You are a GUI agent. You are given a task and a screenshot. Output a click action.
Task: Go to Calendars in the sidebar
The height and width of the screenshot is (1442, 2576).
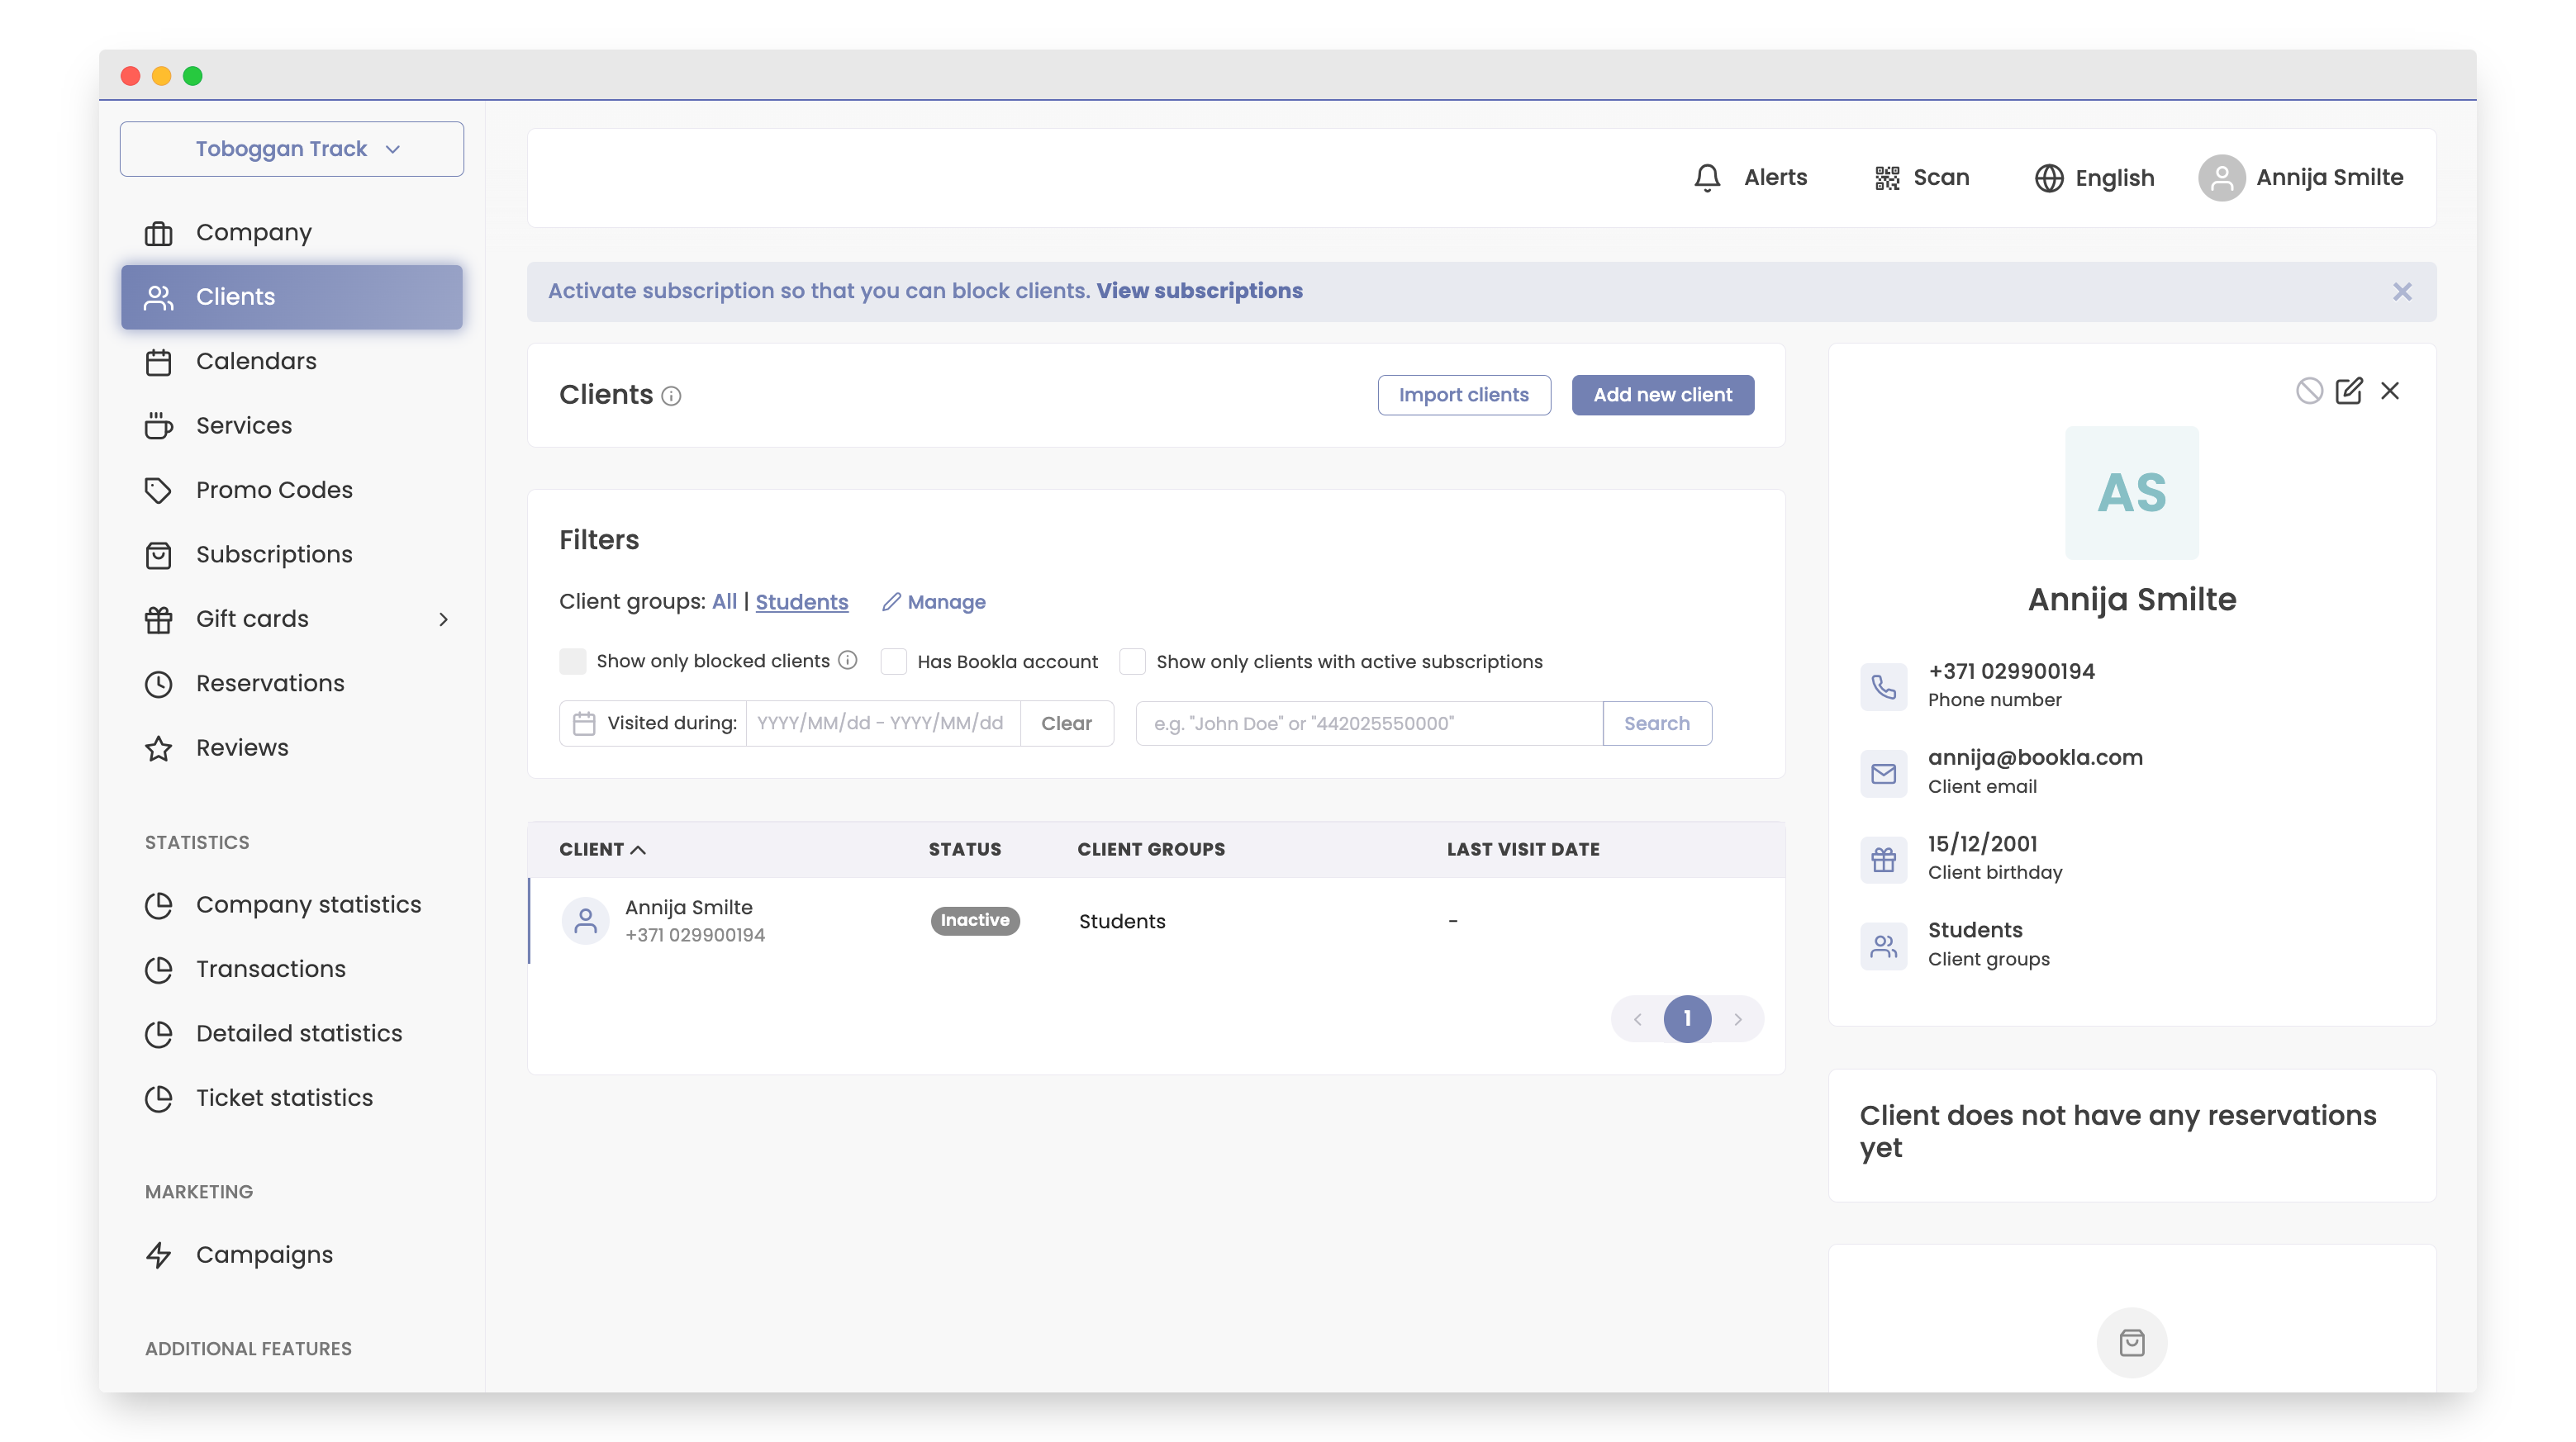tap(256, 361)
